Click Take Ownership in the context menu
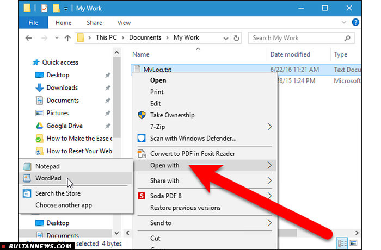 pos(173,115)
